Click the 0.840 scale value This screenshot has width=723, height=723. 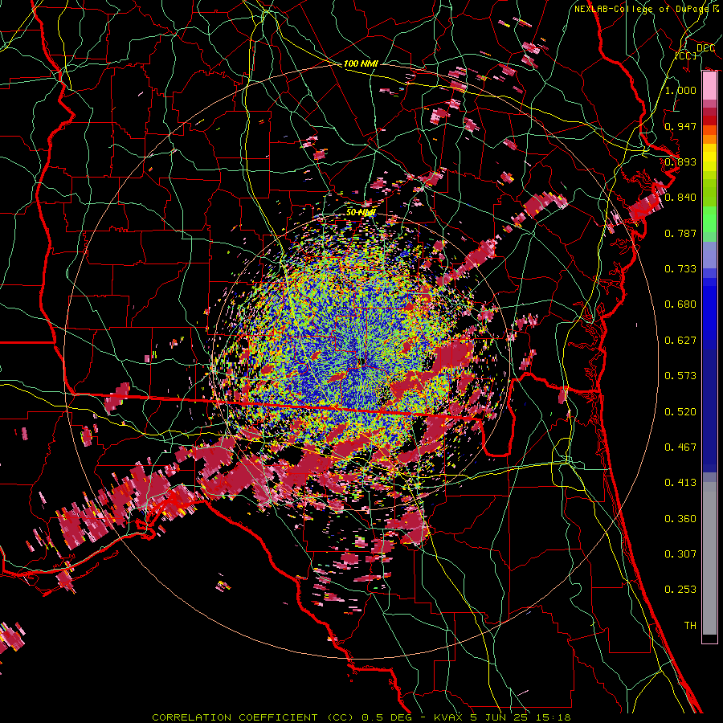680,198
